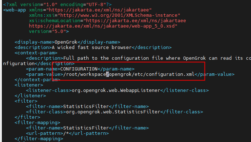Click the "A wicked fast source browser" description

[92, 48]
